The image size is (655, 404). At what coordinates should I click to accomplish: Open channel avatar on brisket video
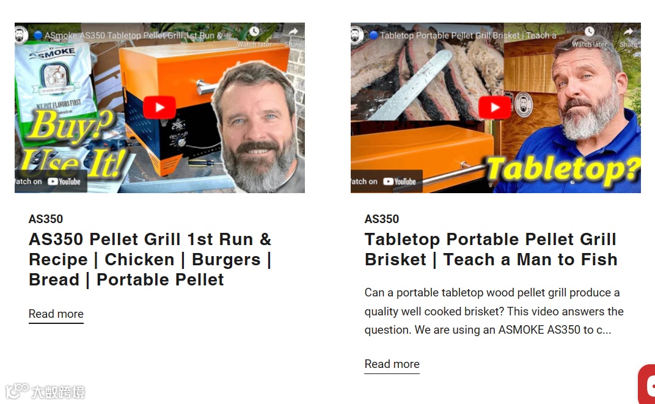point(357,35)
